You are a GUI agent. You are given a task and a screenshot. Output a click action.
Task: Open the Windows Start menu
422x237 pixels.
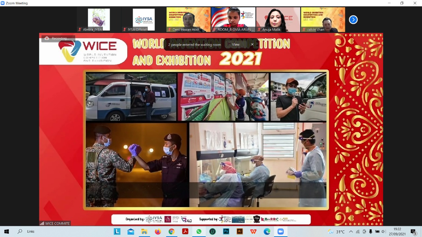[x=6, y=231]
